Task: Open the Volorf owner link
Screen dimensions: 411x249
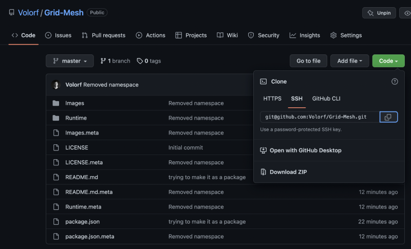Action: (28, 12)
